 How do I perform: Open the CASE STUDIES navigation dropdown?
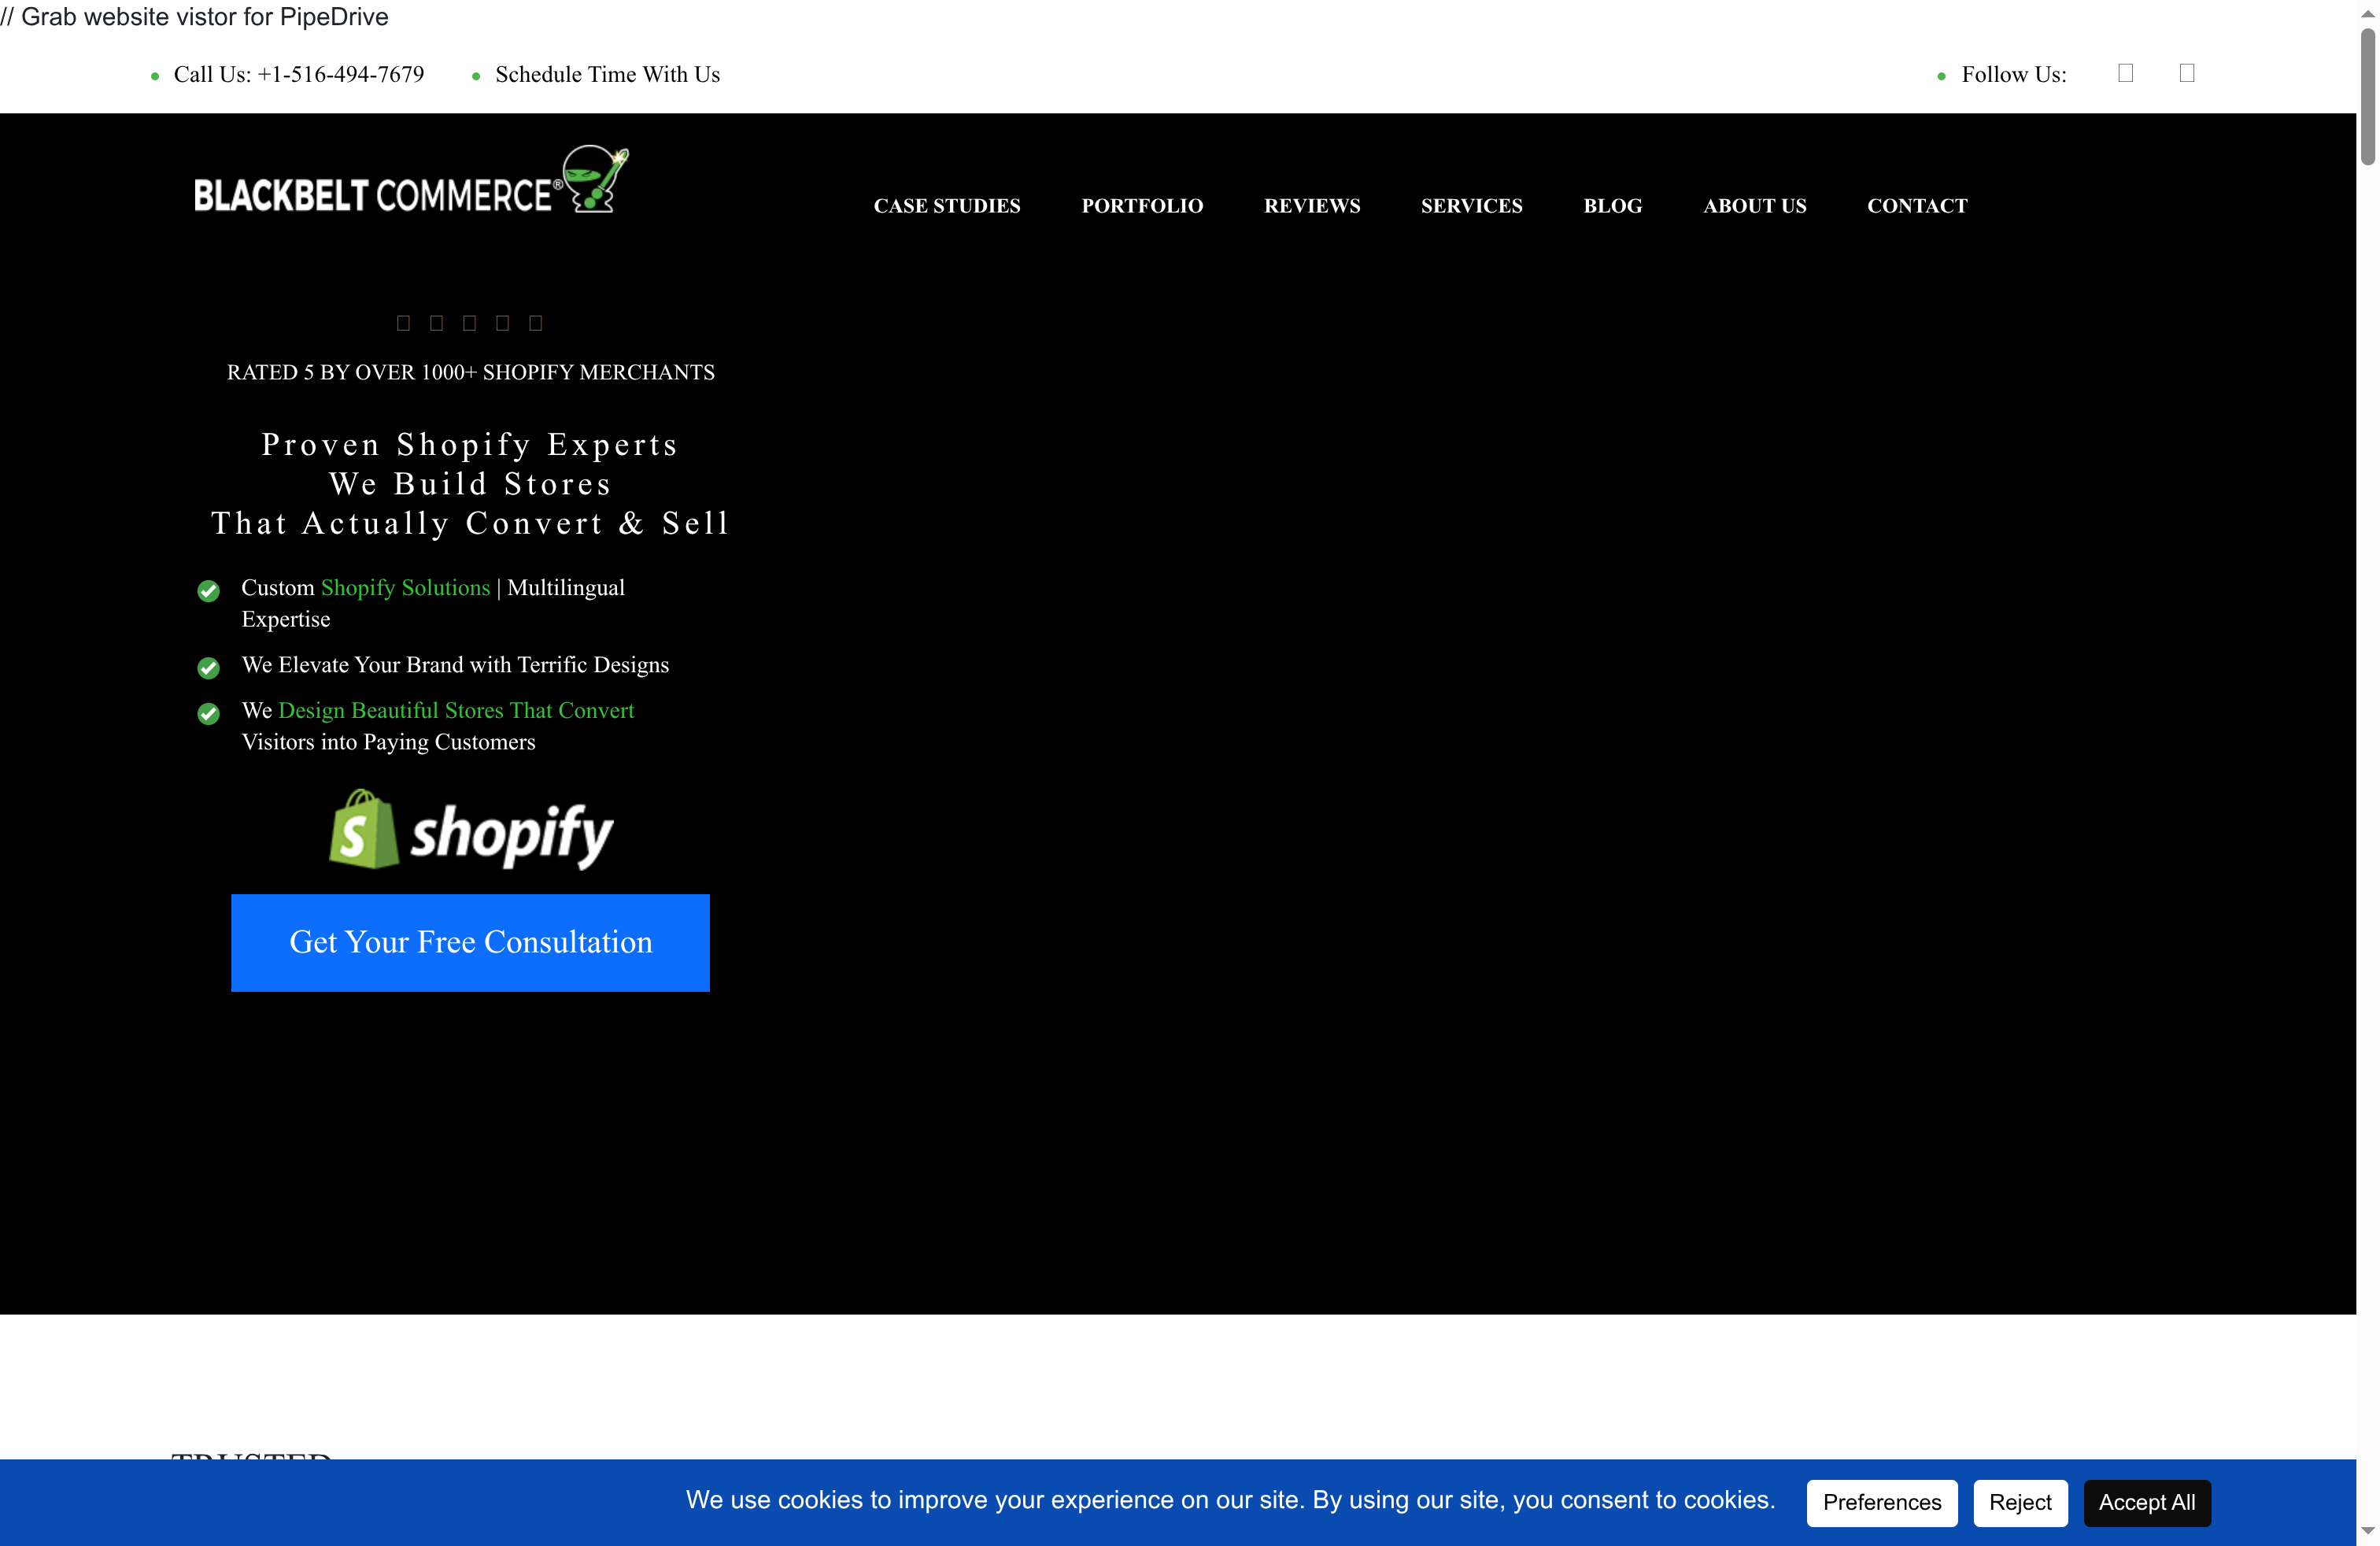947,206
